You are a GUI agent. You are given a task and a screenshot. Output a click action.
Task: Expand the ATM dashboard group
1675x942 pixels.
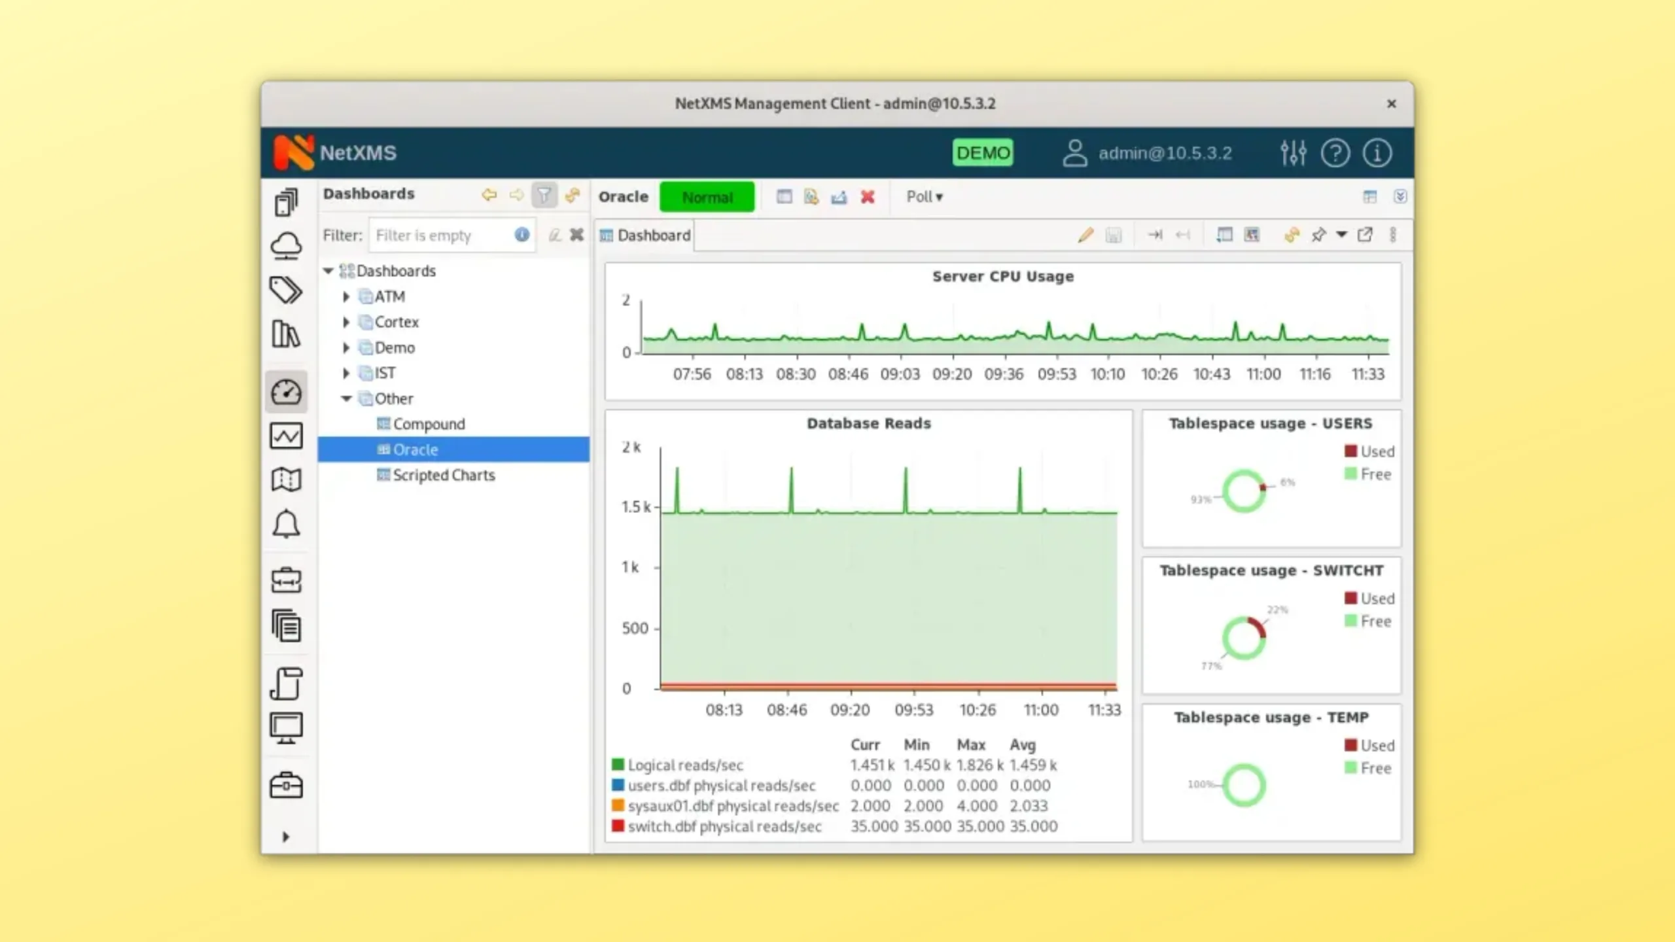tap(347, 296)
